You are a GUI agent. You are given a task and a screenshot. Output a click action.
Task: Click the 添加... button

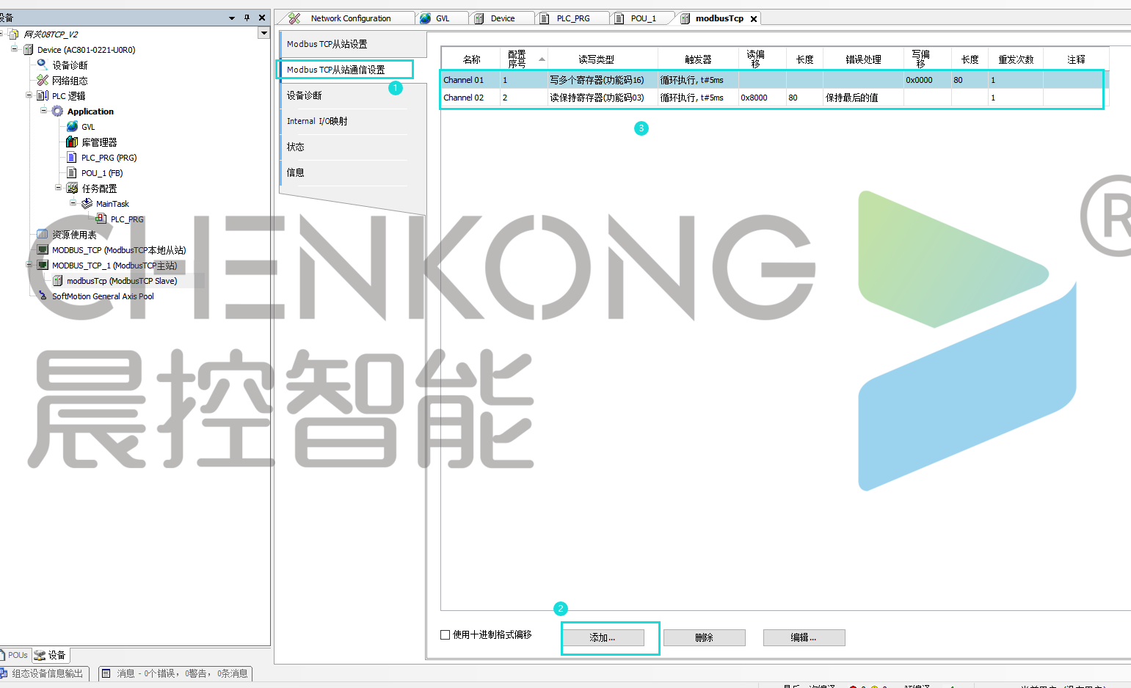tap(603, 637)
